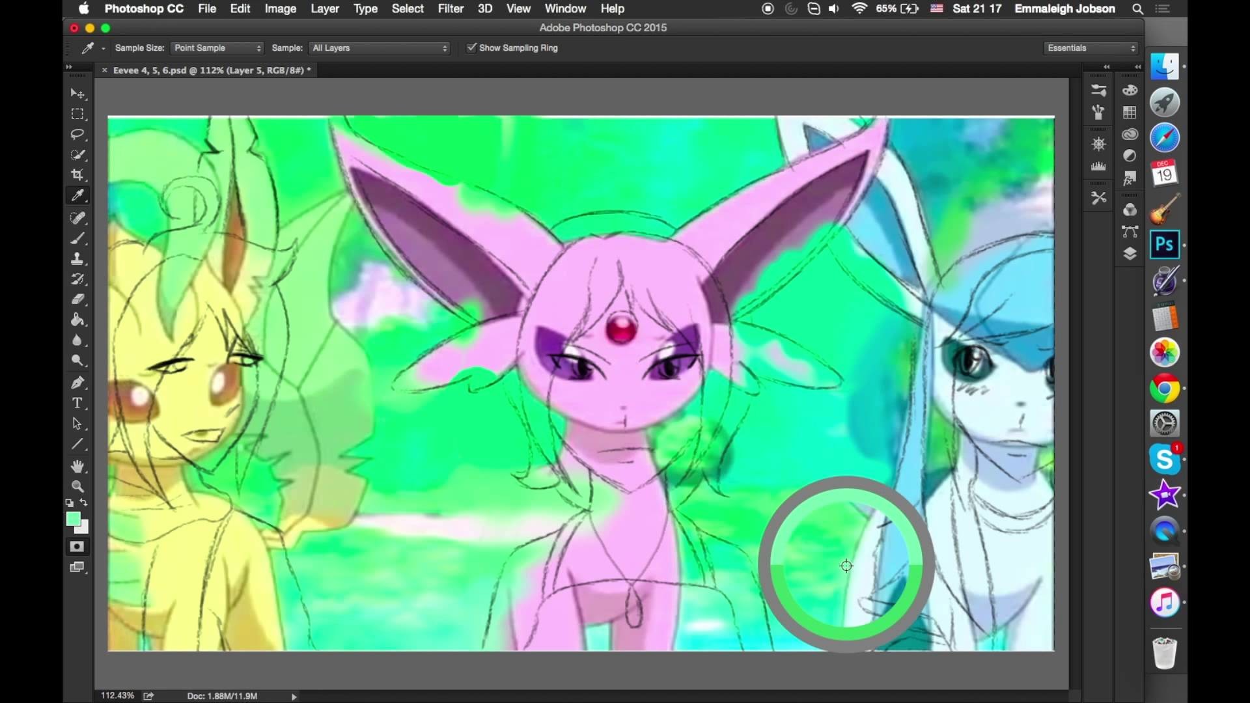Screen dimensions: 1250x703
Task: Click the background color swatch
Action: (x=83, y=528)
